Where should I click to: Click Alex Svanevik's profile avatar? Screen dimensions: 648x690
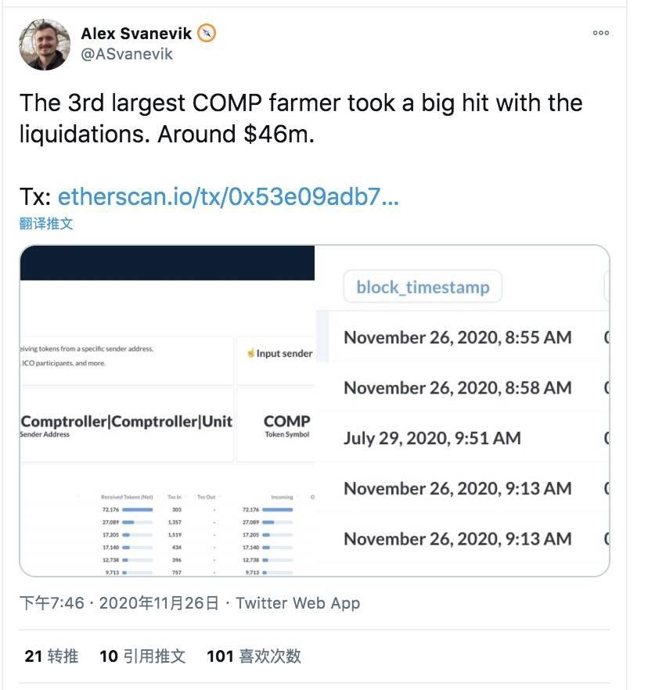coord(45,45)
